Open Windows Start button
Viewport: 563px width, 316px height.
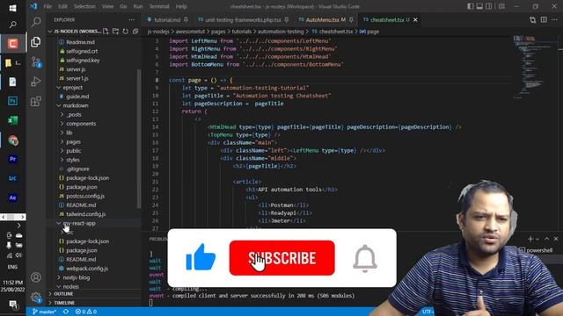(x=12, y=8)
